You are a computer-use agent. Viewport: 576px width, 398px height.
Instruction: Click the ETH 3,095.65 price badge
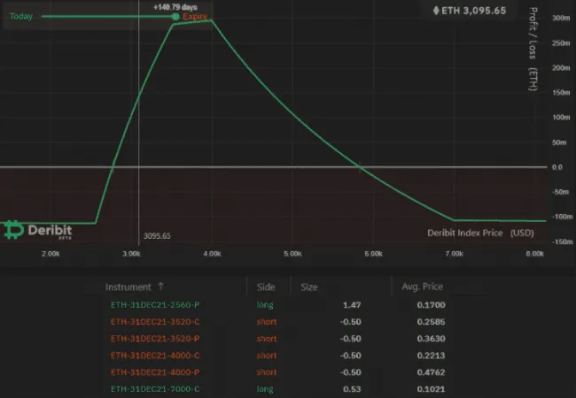[470, 11]
